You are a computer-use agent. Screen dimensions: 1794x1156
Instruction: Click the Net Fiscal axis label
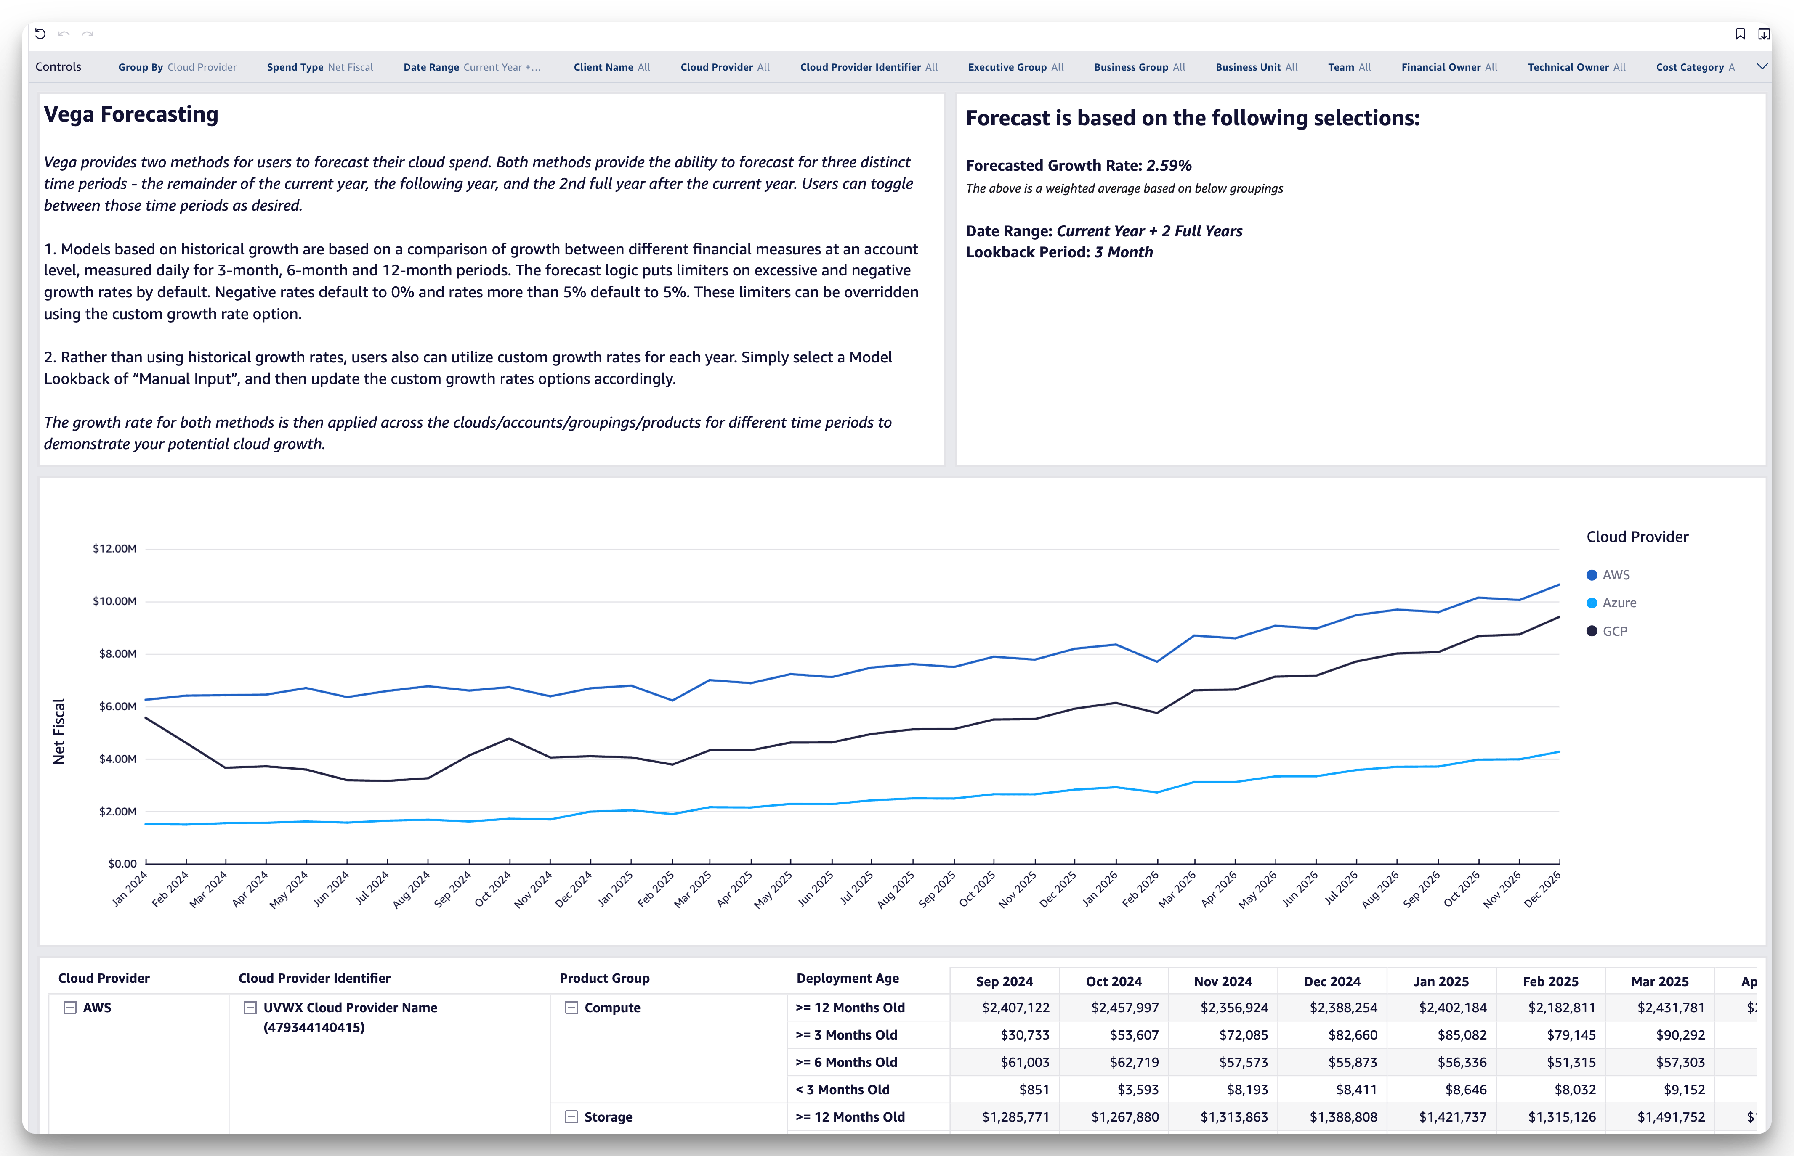point(58,732)
